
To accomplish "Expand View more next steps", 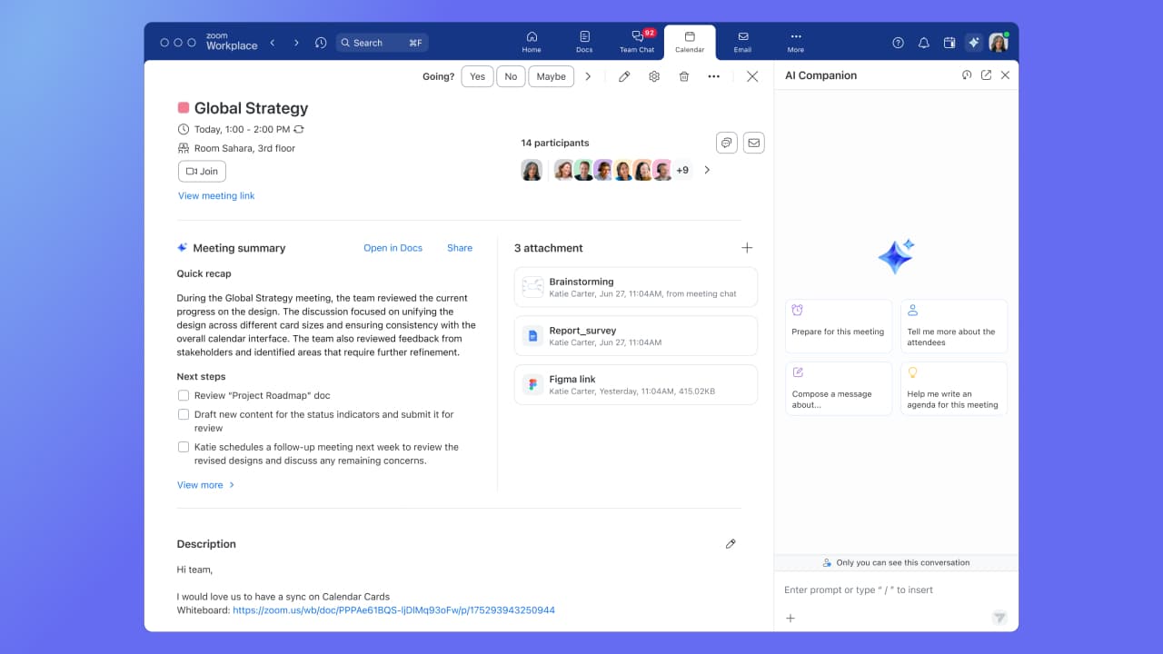I will pyautogui.click(x=205, y=485).
